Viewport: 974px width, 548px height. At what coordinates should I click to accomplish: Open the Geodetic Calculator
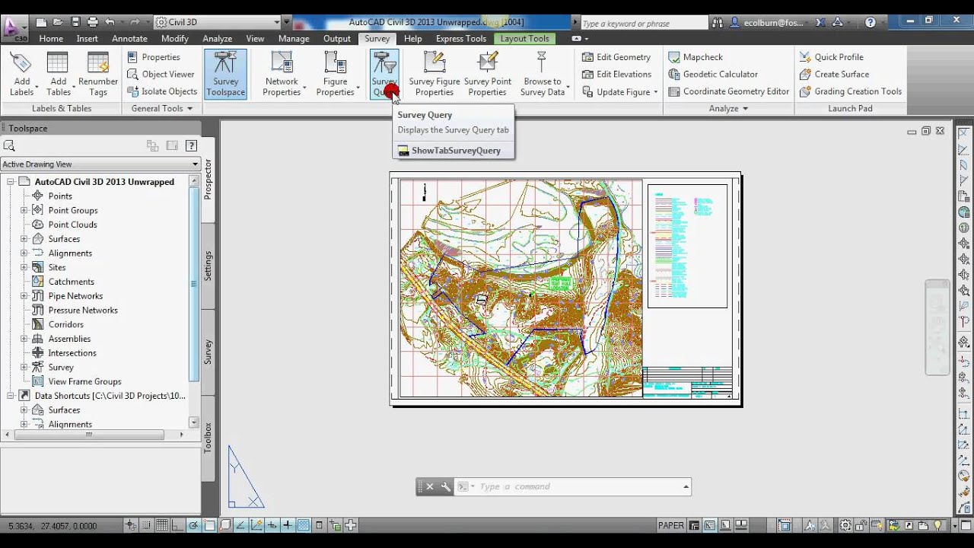[713, 74]
